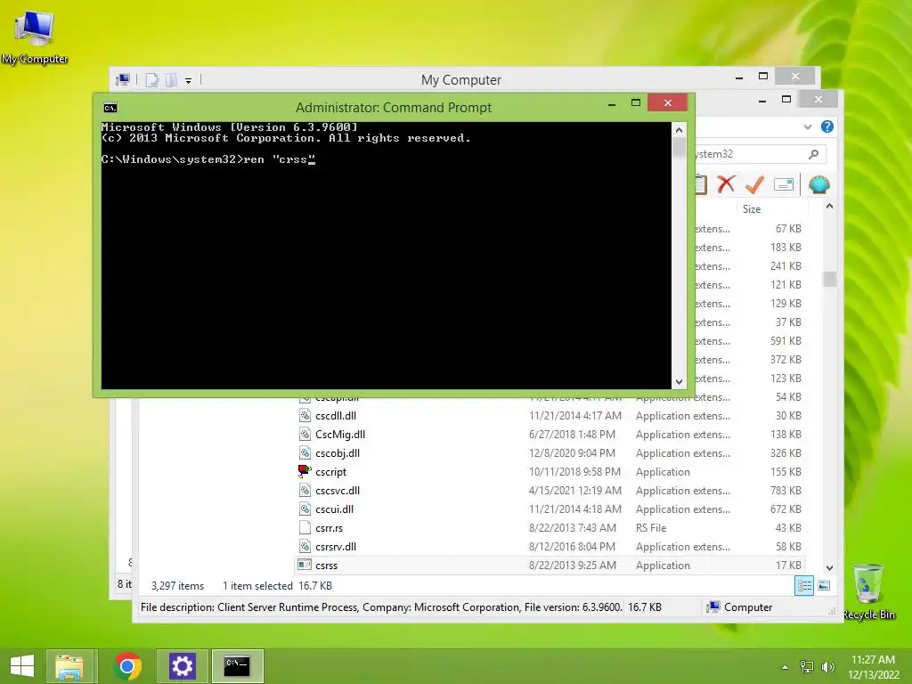Image resolution: width=912 pixels, height=684 pixels.
Task: Select csrr.rs file
Action: (x=330, y=528)
